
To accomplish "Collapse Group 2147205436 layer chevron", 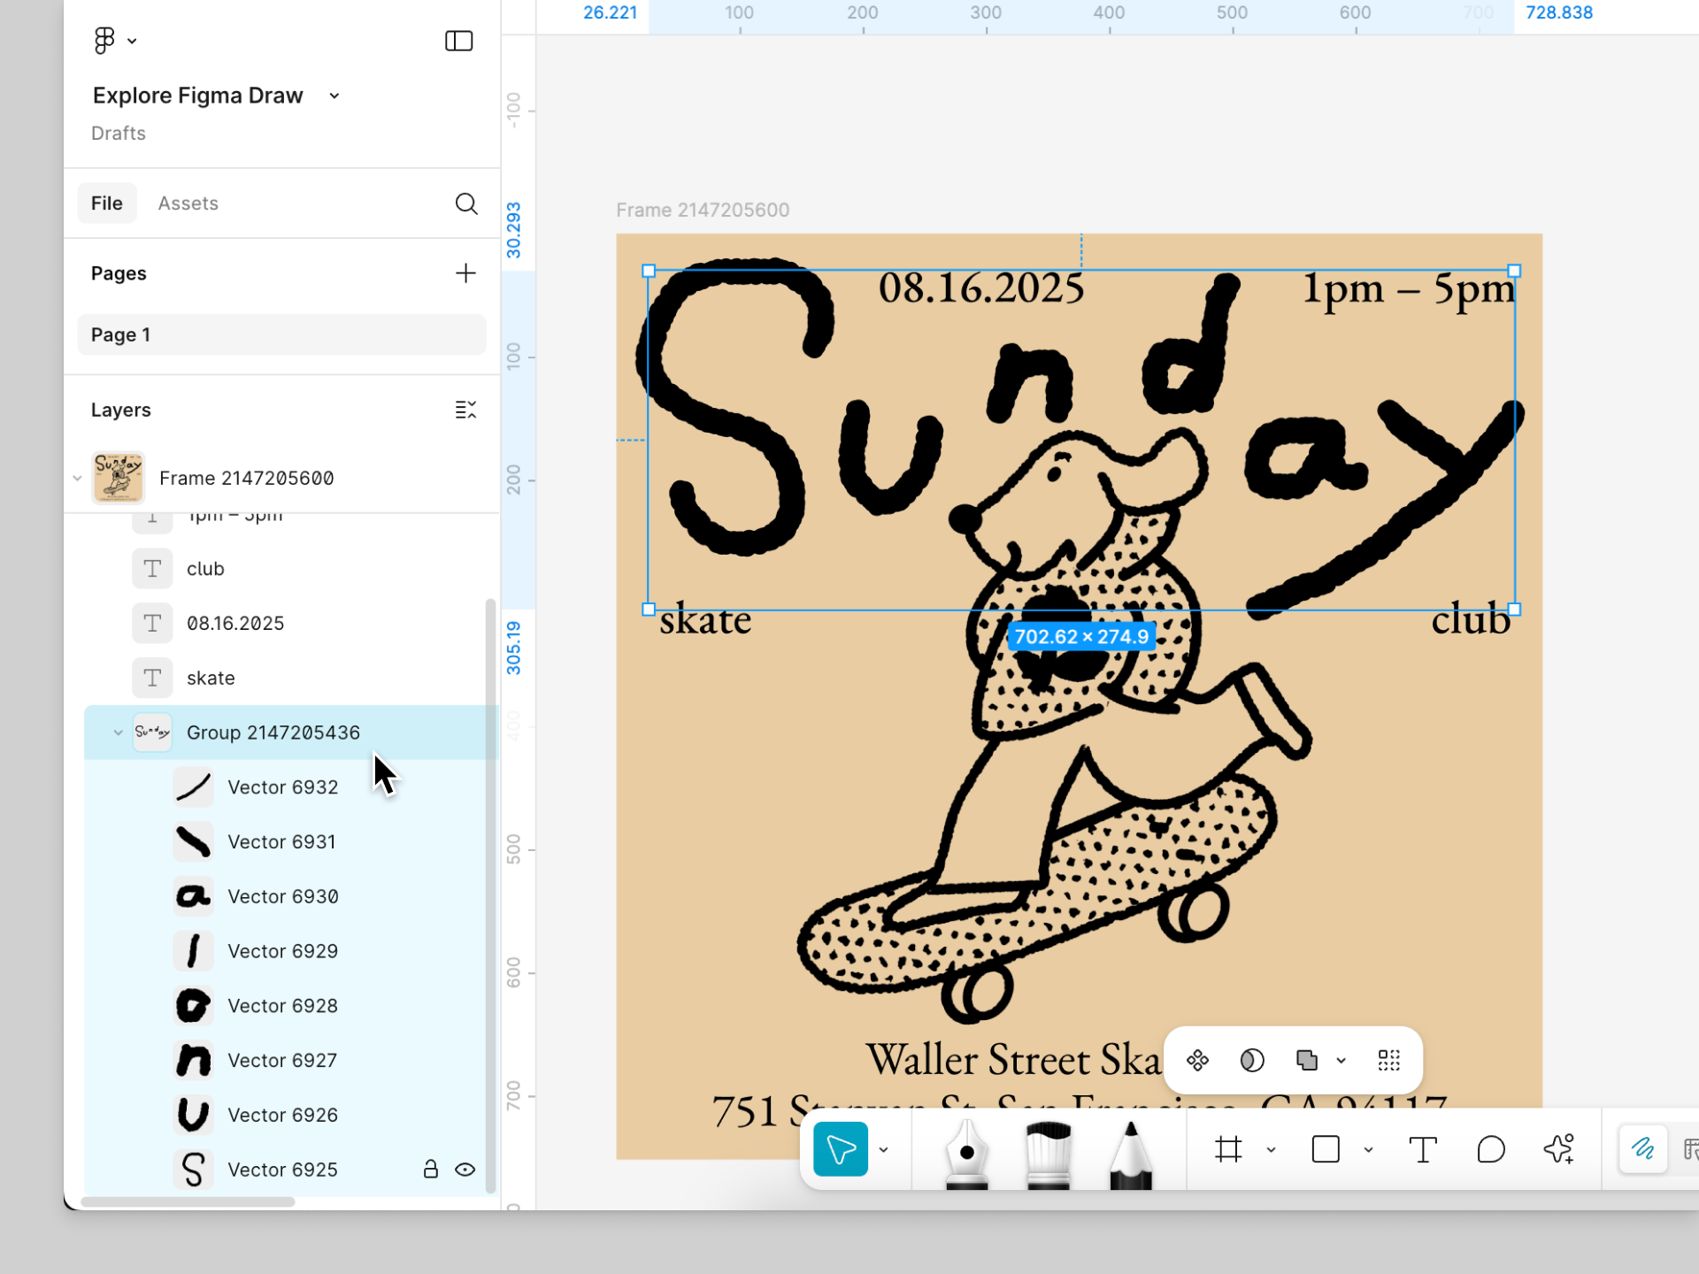I will 119,733.
